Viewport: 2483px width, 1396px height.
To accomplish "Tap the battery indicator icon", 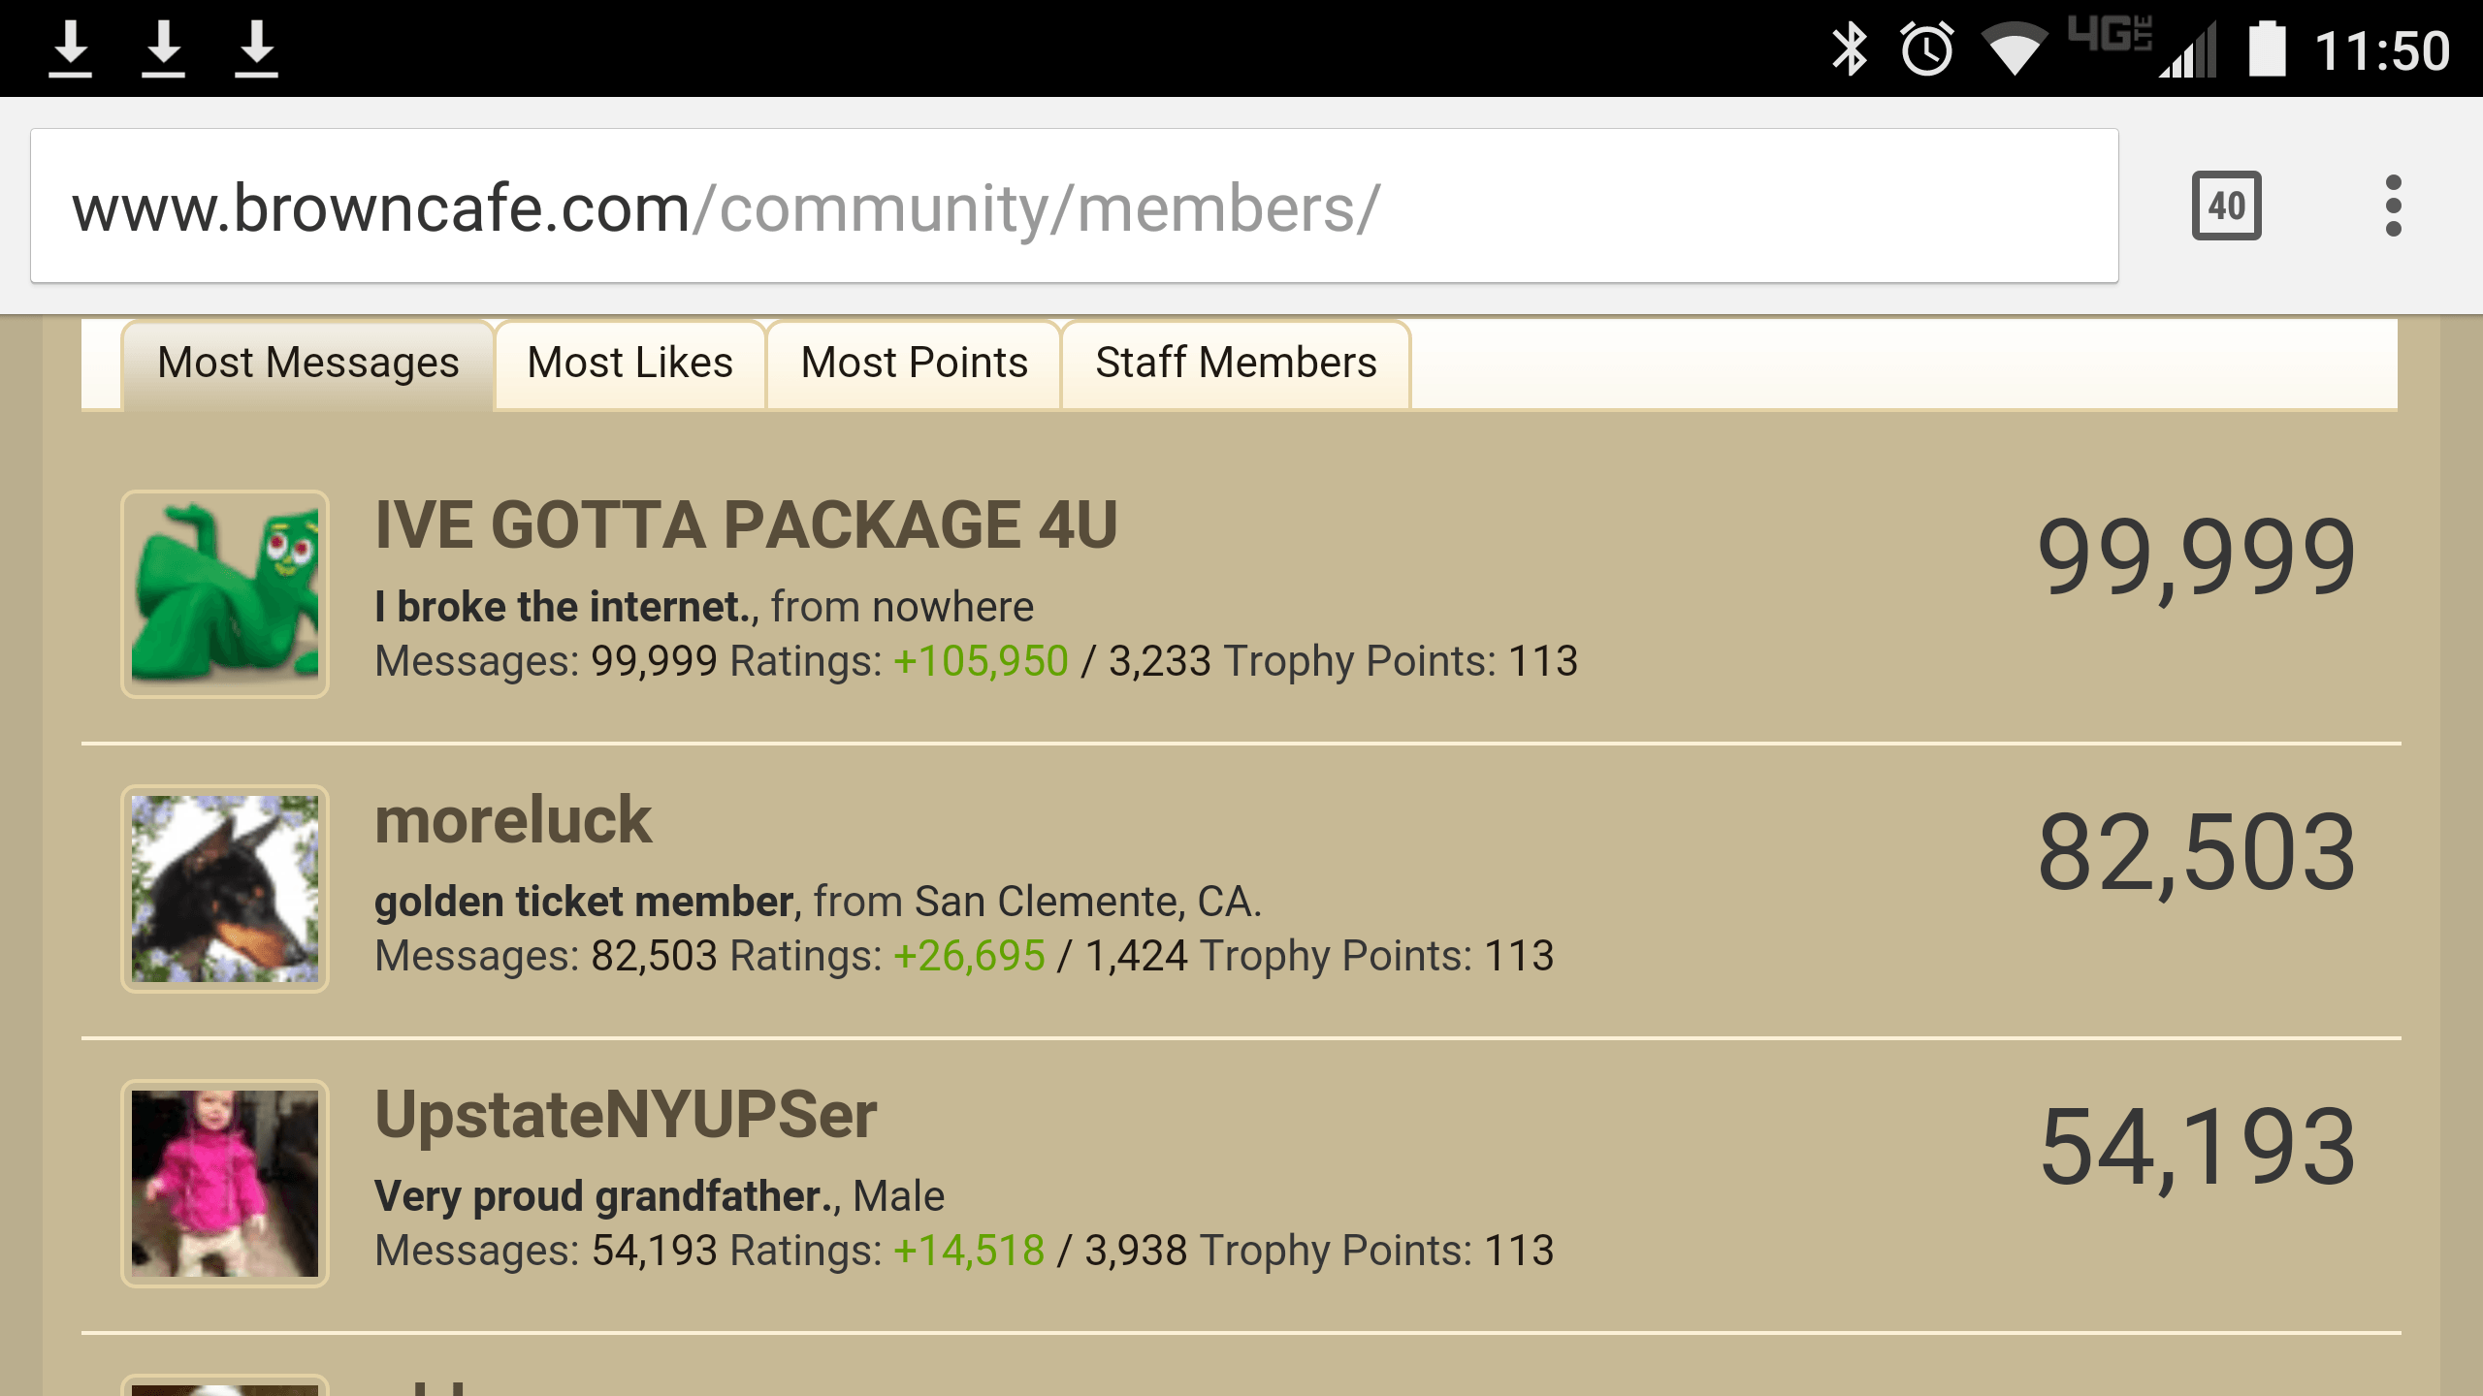I will [2268, 48].
